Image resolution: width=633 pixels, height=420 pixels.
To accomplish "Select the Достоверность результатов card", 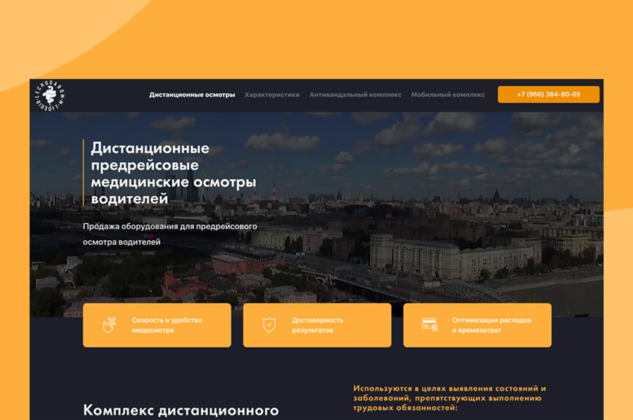I will 317,325.
